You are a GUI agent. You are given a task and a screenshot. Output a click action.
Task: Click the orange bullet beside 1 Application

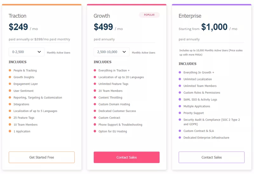(x=10, y=131)
